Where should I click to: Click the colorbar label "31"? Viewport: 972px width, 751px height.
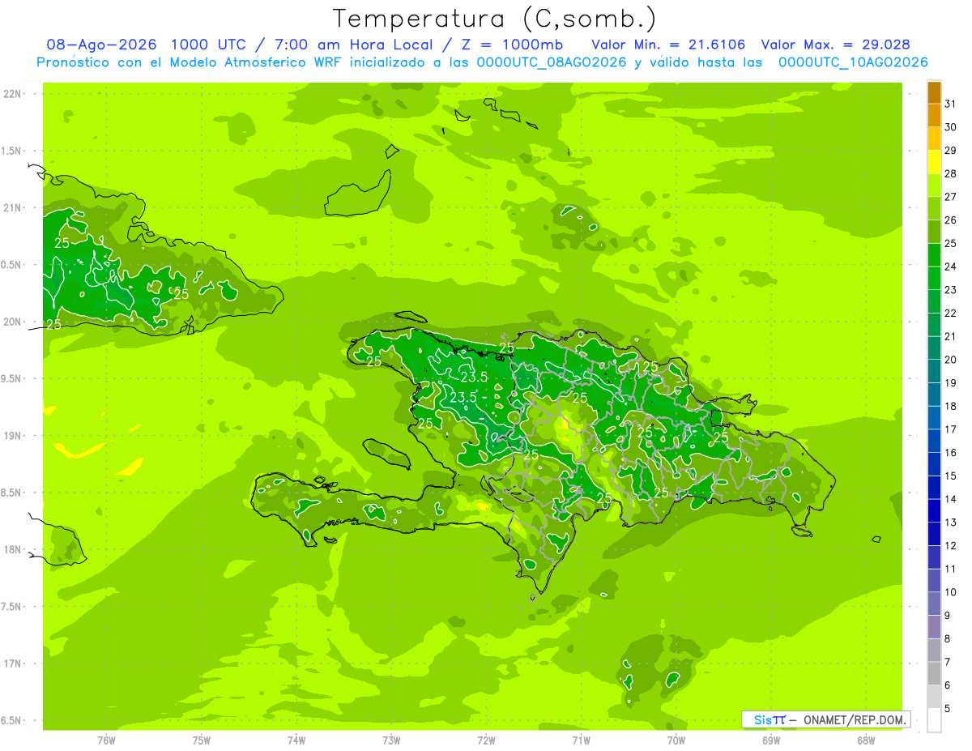click(x=951, y=104)
